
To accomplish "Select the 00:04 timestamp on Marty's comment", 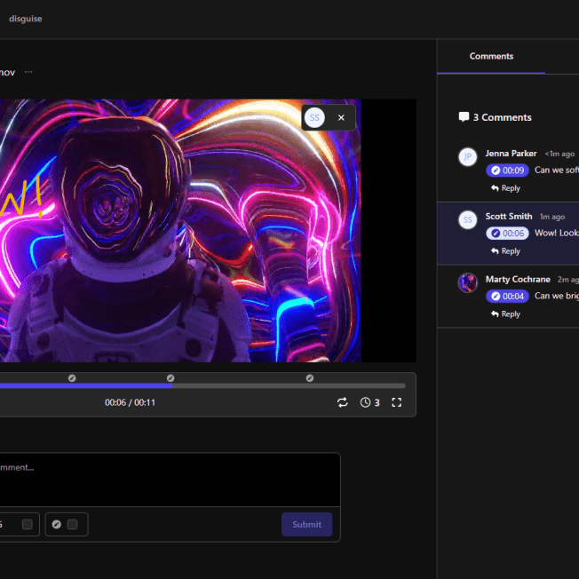I will 507,297.
